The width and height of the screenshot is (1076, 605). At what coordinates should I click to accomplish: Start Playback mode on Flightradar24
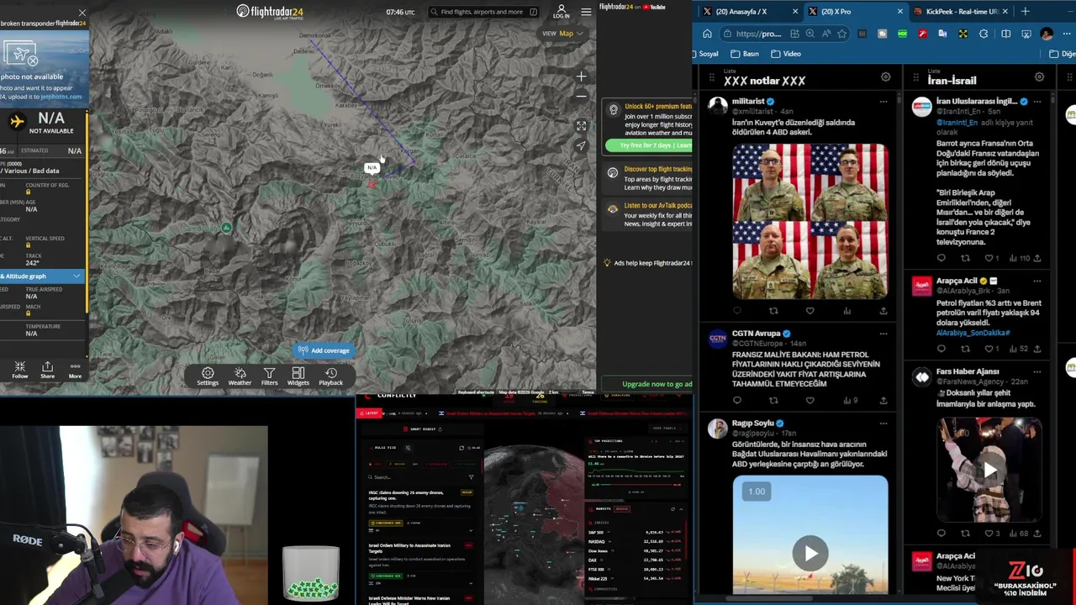330,376
